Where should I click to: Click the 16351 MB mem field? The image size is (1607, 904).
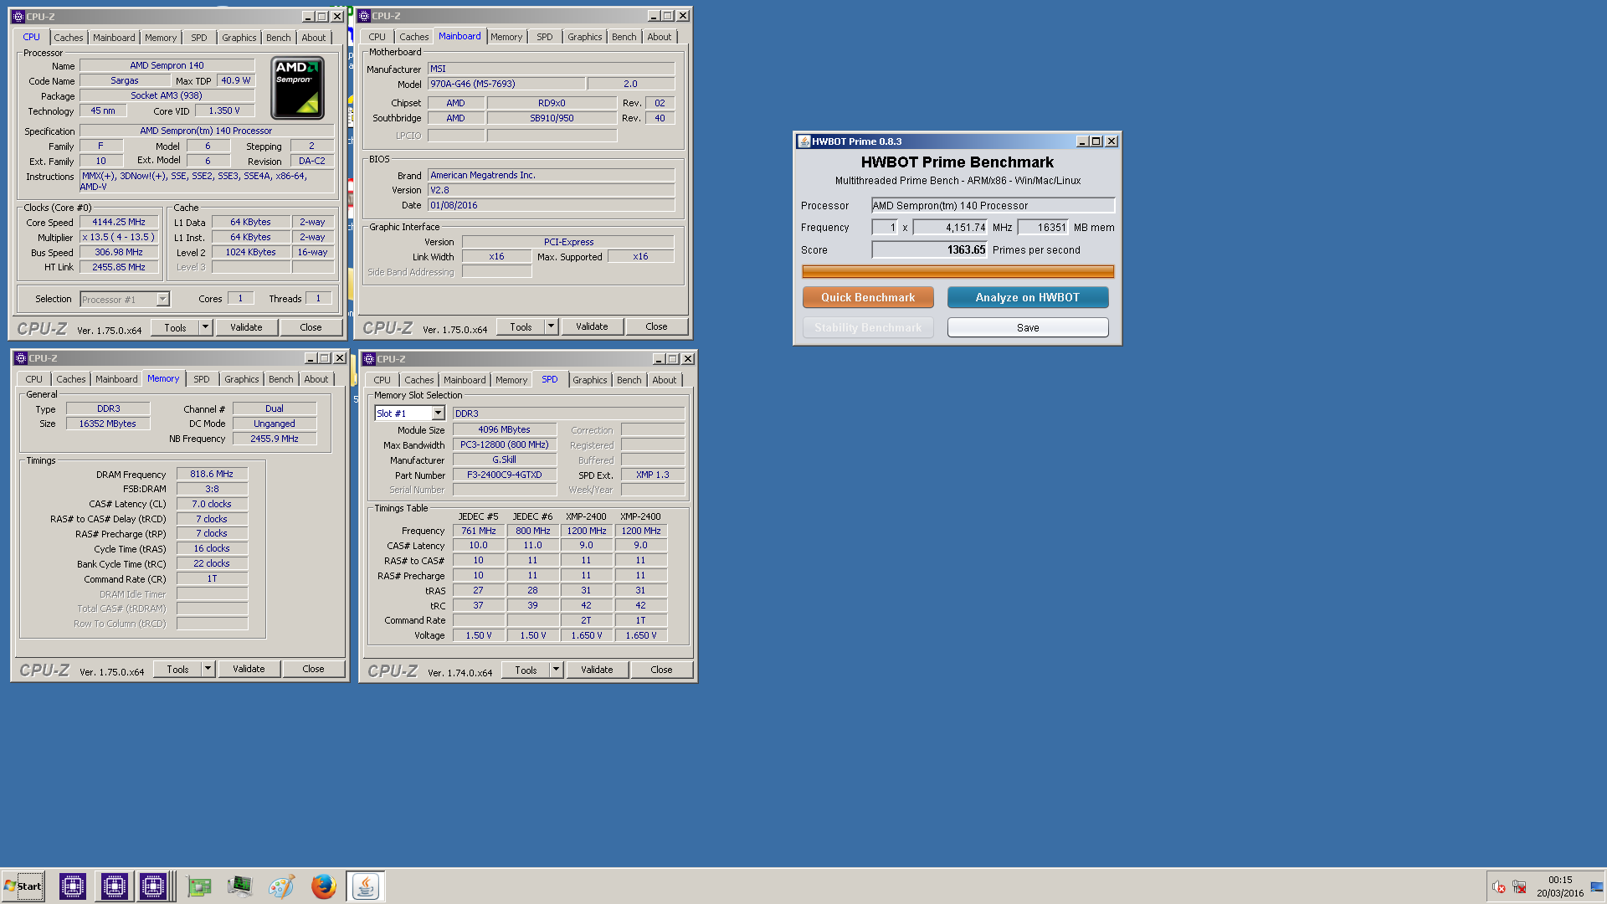[x=1043, y=227]
